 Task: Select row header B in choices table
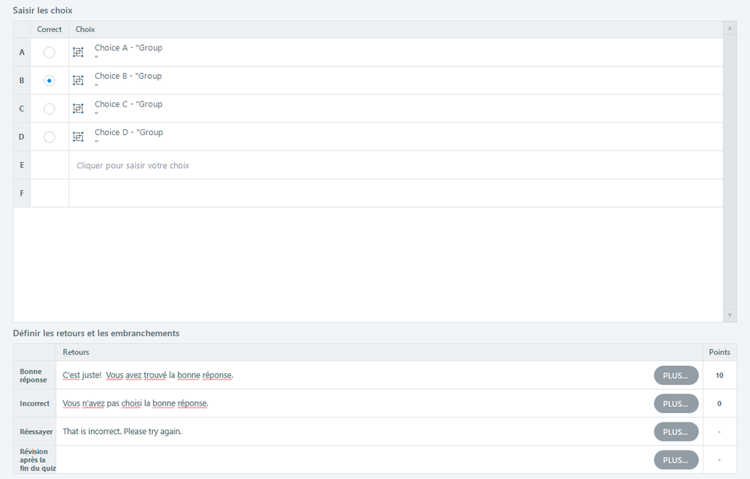(22, 80)
